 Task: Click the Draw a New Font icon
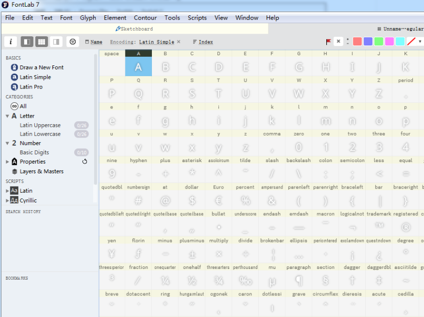click(14, 67)
